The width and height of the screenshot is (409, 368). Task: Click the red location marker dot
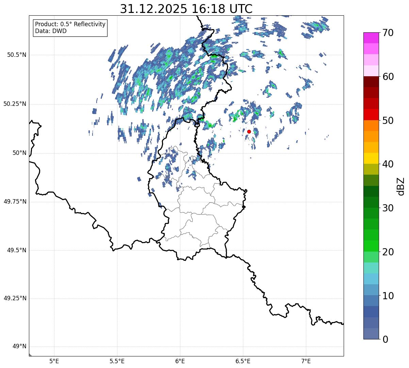click(249, 131)
